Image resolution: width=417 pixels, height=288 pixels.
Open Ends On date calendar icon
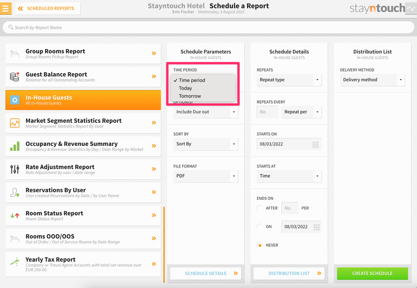click(x=316, y=227)
